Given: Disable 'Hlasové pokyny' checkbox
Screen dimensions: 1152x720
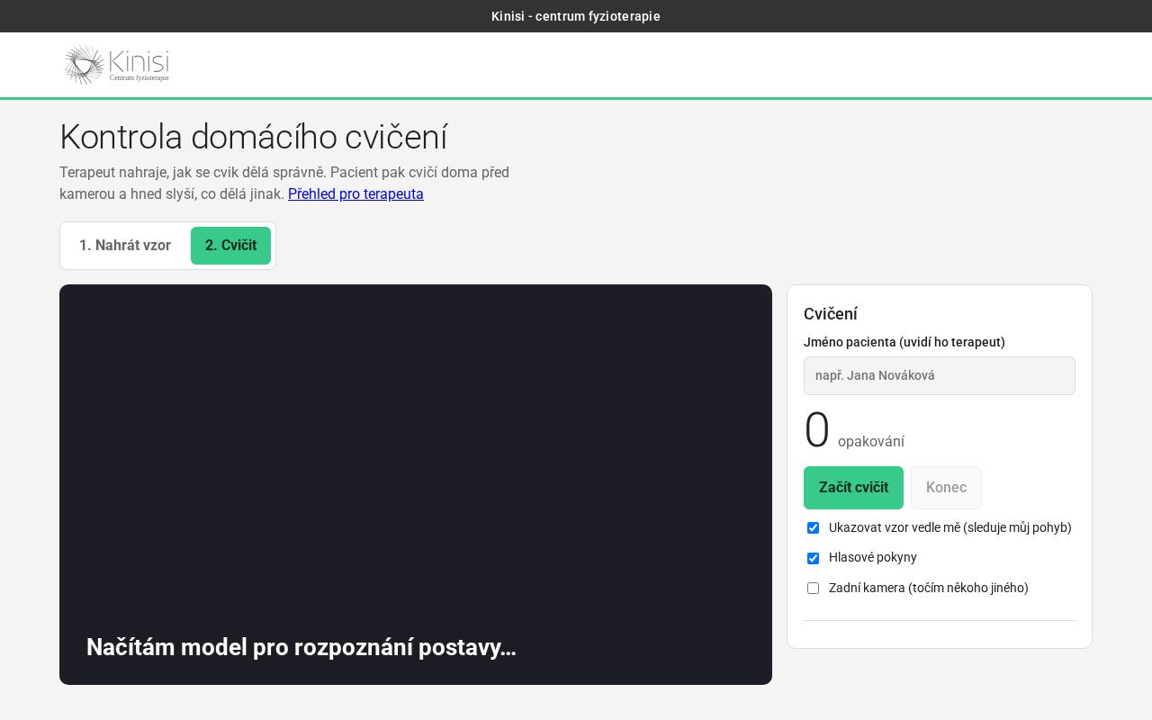Looking at the screenshot, I should (x=813, y=558).
